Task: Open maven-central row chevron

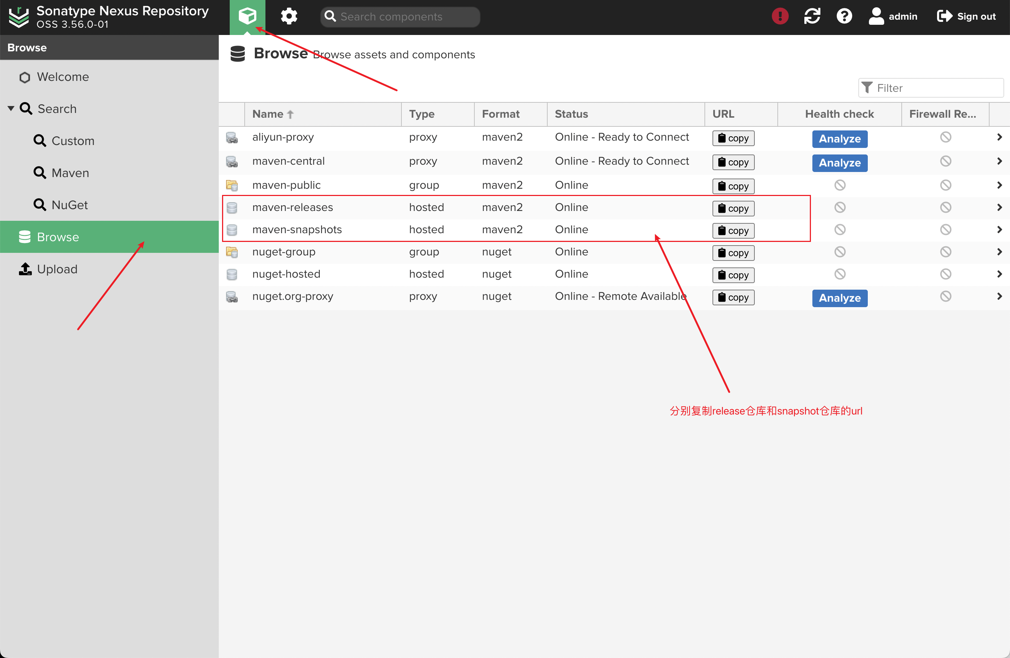Action: [x=999, y=161]
